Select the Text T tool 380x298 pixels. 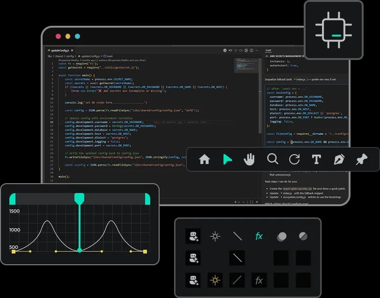point(316,159)
